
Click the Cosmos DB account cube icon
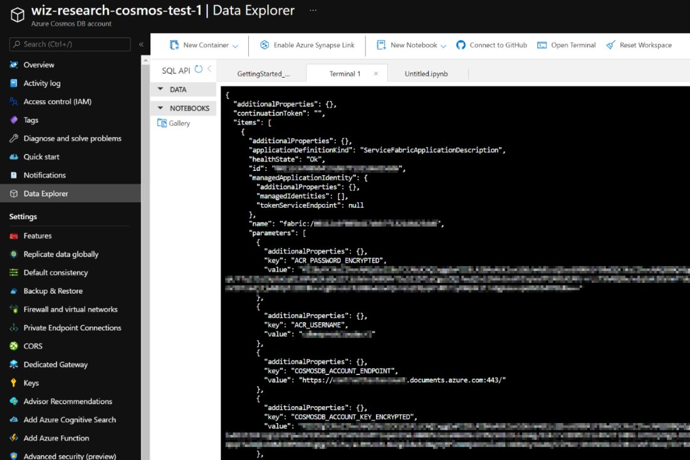coord(18,14)
